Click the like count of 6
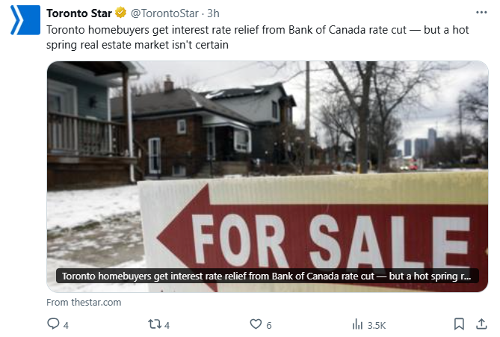Image resolution: width=500 pixels, height=337 pixels. (x=269, y=325)
